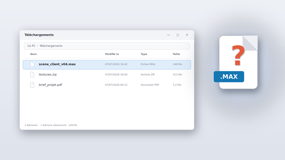Image resolution: width=285 pixels, height=160 pixels.
Task: Sort by the Modifié le column header
Action: coord(112,54)
